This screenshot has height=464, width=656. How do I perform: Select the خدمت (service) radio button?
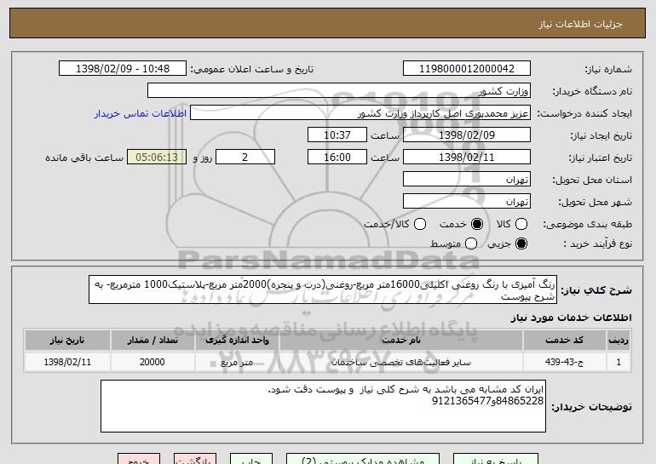point(477,224)
